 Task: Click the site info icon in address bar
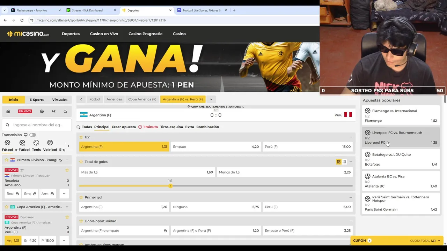32,20
